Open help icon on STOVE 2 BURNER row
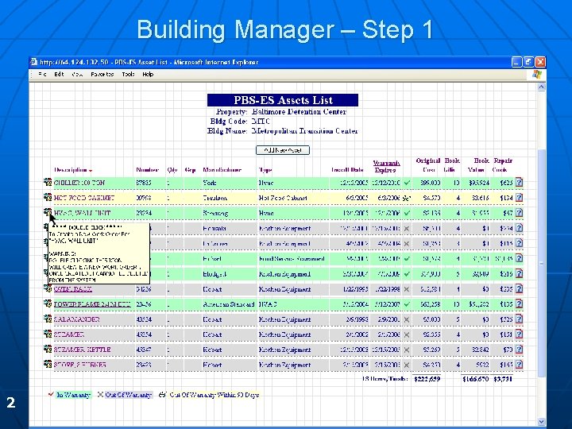572x429 pixels. (x=519, y=365)
